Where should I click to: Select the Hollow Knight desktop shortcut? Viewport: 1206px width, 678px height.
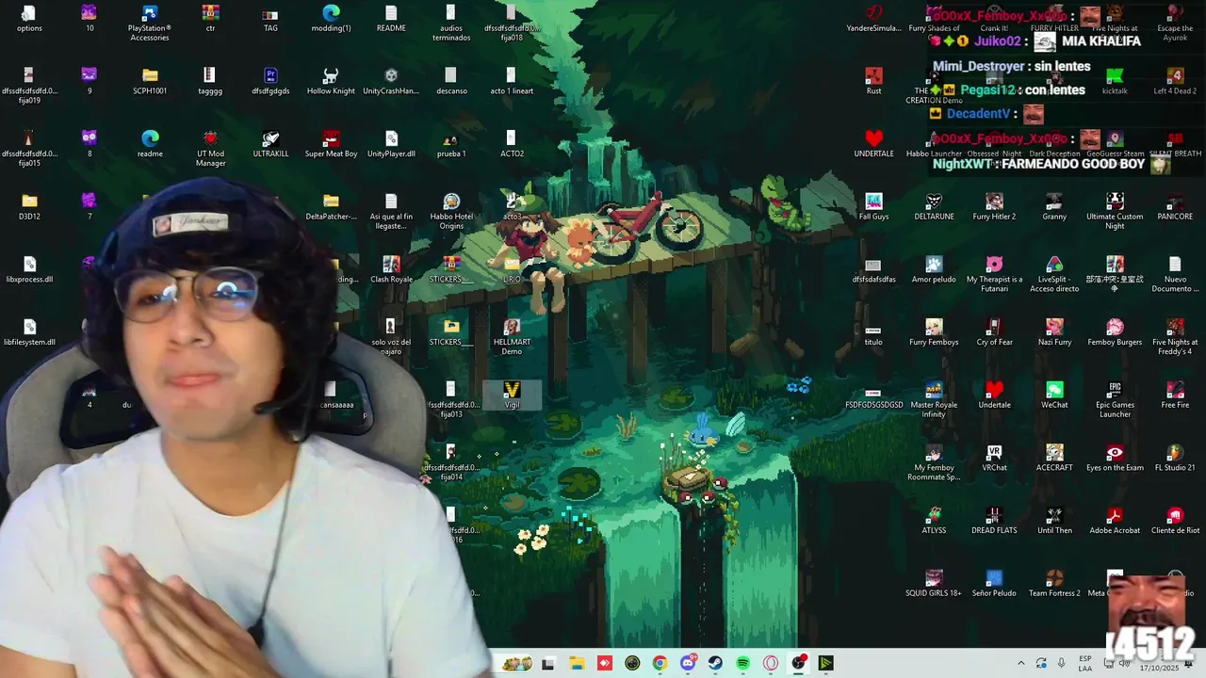(x=331, y=82)
